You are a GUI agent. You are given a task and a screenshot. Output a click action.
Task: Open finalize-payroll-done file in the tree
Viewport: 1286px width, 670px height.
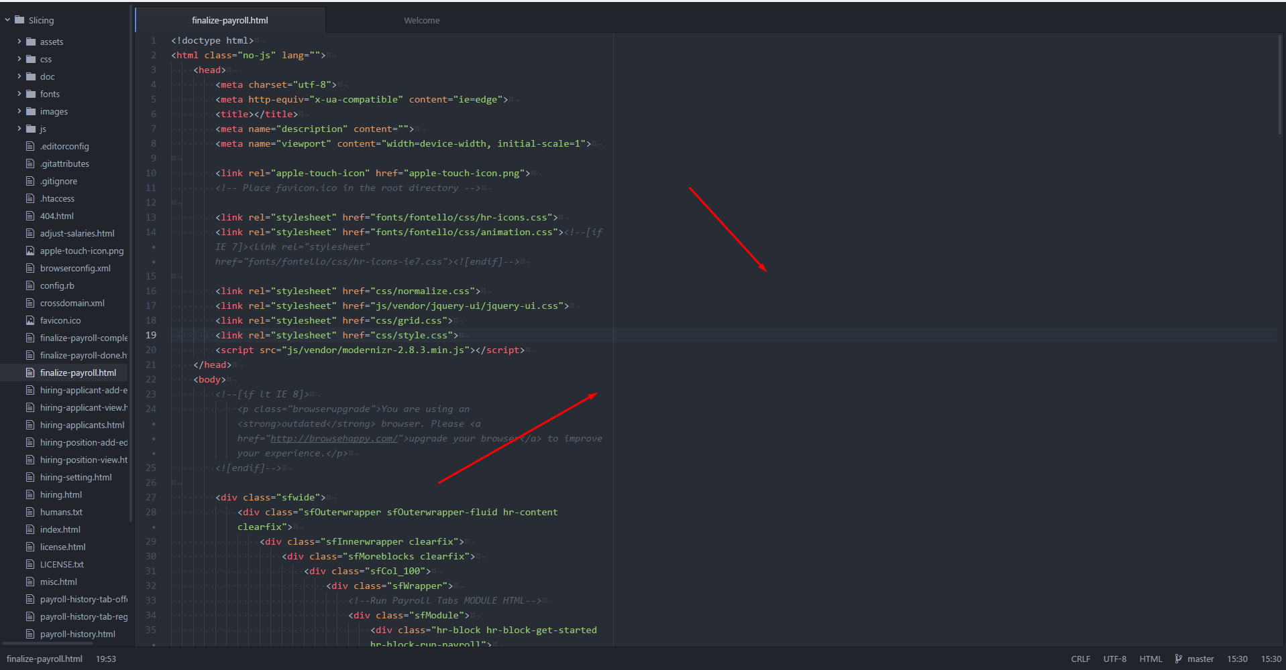(84, 355)
